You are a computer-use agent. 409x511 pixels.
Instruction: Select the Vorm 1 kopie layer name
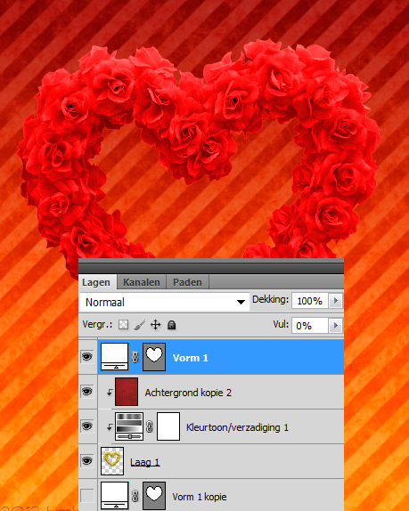200,497
